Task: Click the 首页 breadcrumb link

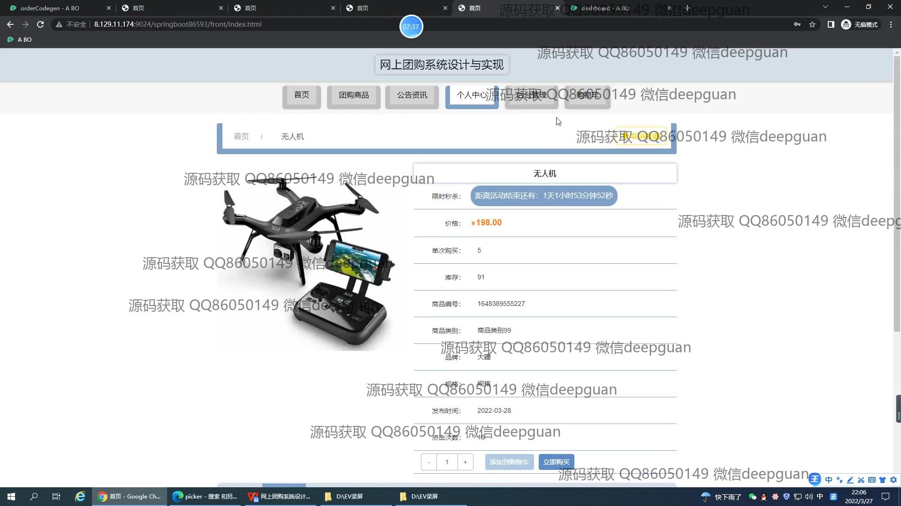Action: (241, 136)
